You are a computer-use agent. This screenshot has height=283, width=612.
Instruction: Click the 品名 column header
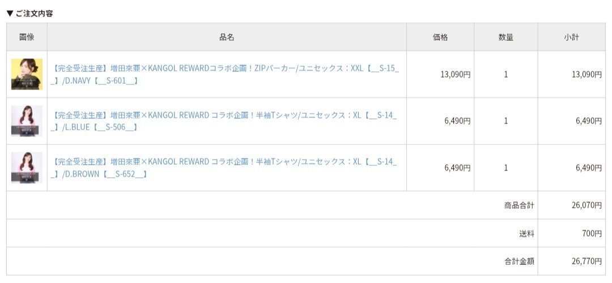pos(227,37)
